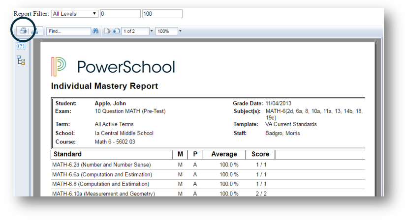Print the report using the printer icon
405x220 pixels.
point(23,31)
